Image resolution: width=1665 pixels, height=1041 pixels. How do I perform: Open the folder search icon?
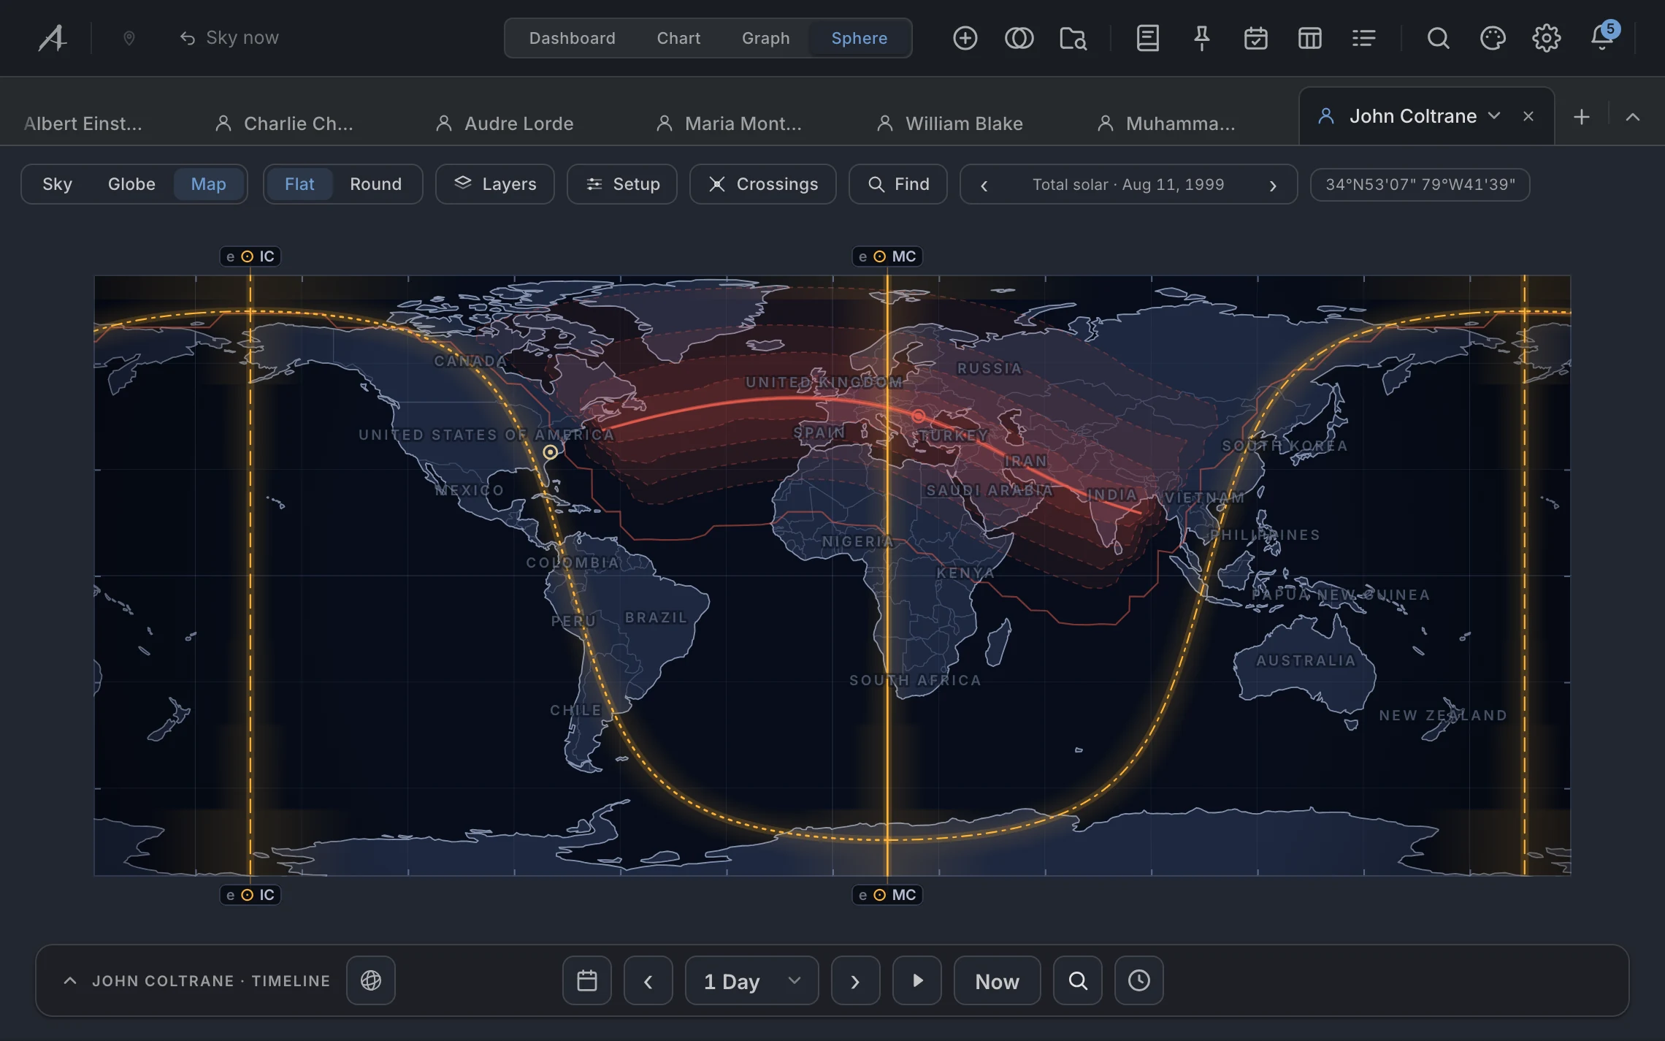1073,38
